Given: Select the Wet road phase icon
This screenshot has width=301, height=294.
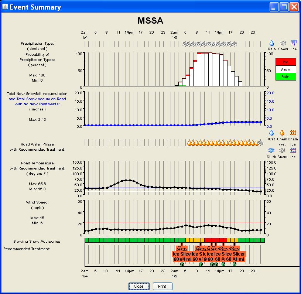Looking at the screenshot, I should (271, 133).
